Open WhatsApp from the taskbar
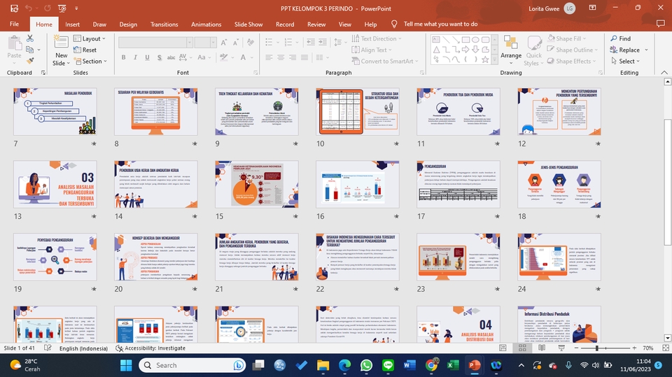The width and height of the screenshot is (672, 377). click(x=366, y=365)
